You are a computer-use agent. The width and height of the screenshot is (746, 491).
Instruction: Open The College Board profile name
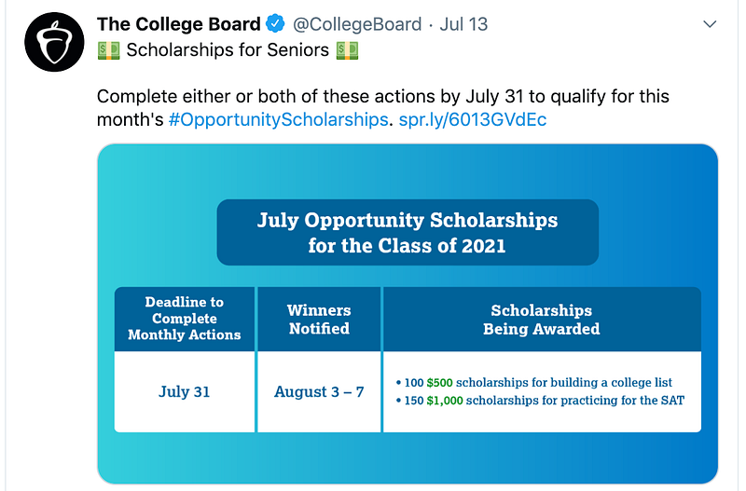[178, 24]
